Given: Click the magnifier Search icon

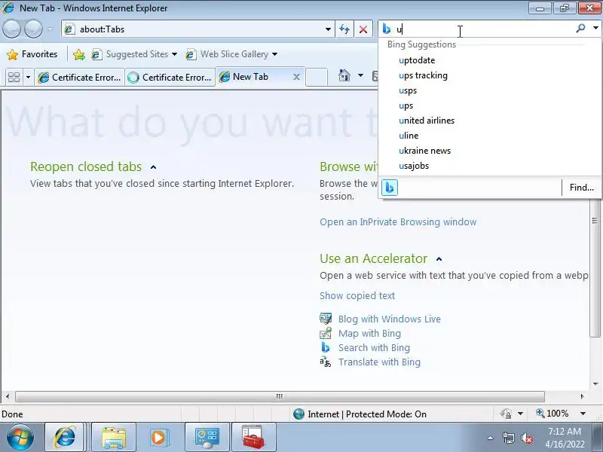Looking at the screenshot, I should 580,29.
